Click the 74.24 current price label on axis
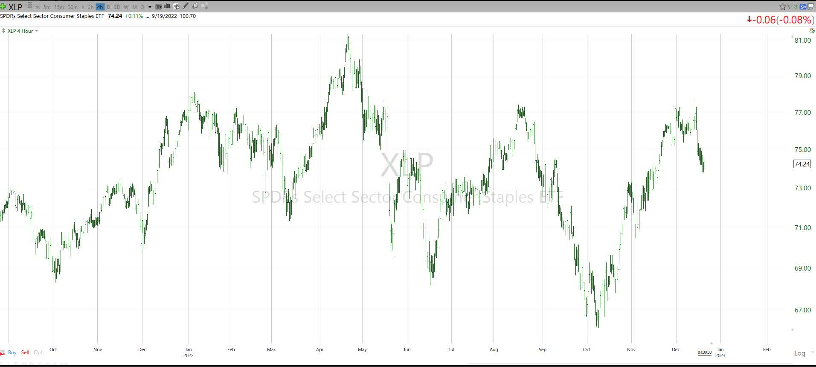Viewport: 816px width, 367px height. 802,164
